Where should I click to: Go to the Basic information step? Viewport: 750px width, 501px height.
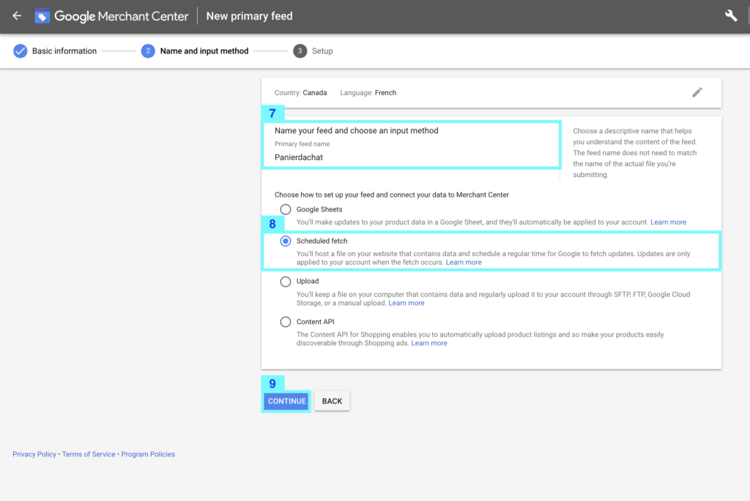(64, 51)
